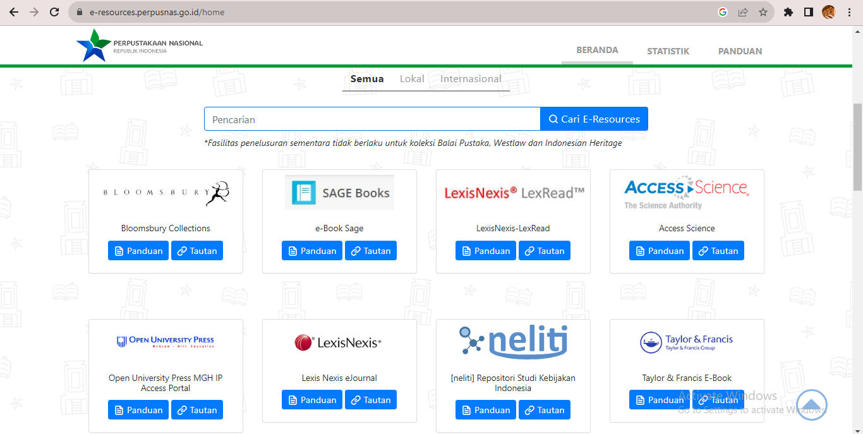Click the Perpustakaan Nasional logo

tap(140, 45)
